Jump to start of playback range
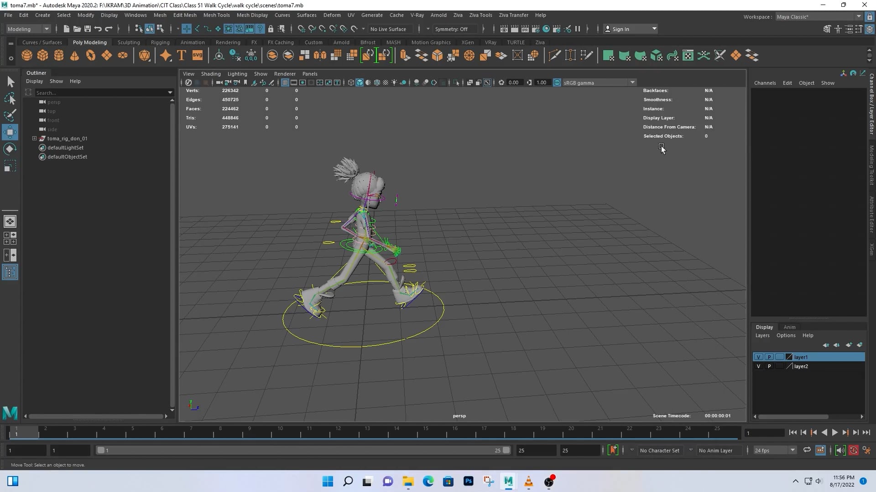 coord(793,433)
